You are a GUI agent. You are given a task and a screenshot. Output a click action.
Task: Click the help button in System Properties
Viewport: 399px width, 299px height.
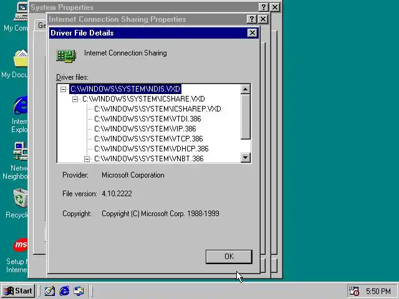click(x=263, y=7)
